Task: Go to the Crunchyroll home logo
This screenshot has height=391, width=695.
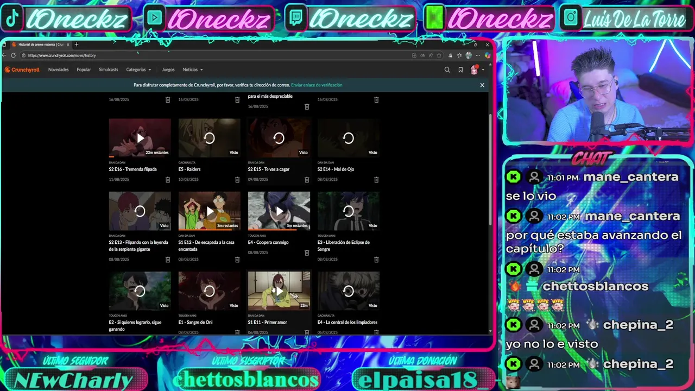Action: coord(22,70)
